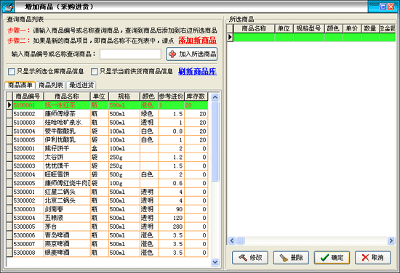This screenshot has height=273, width=400.
Task: Click the 刷新商品库 blue link
Action: coord(197,71)
